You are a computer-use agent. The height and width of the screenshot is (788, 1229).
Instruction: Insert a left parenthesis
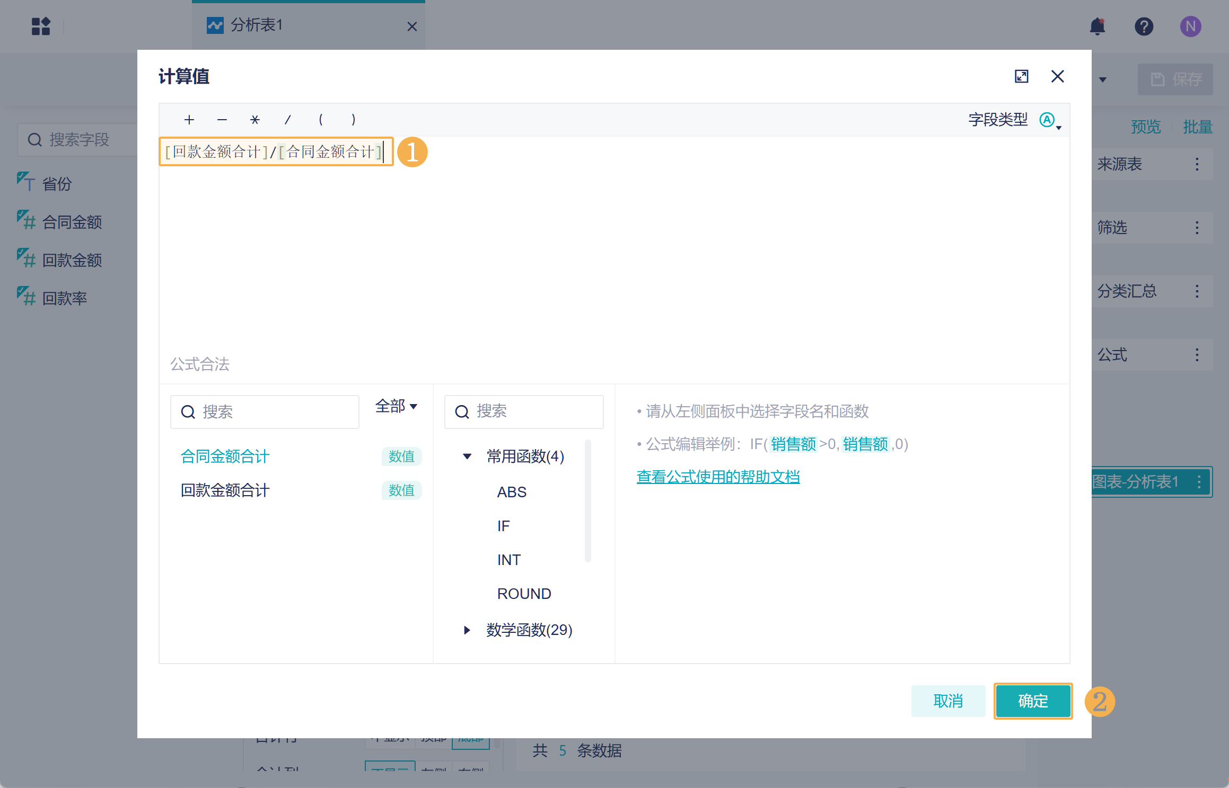(x=321, y=120)
